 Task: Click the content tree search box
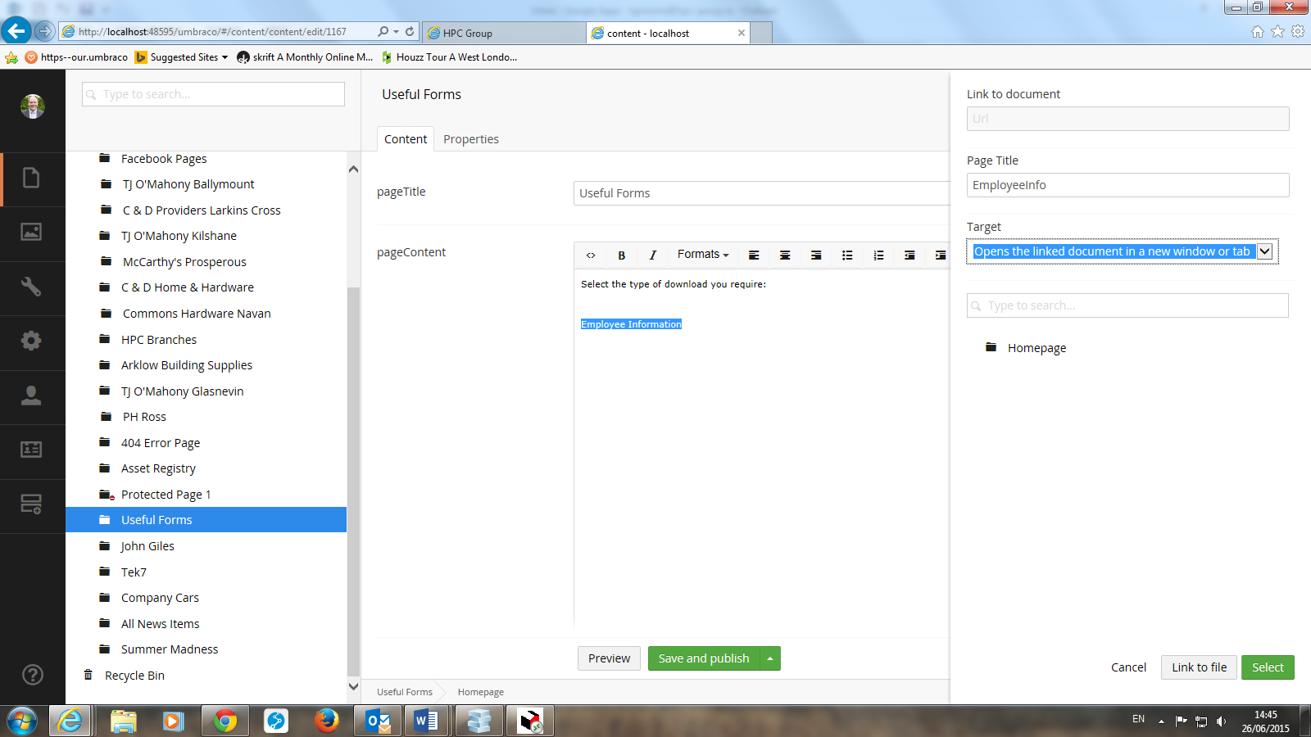[x=213, y=94]
